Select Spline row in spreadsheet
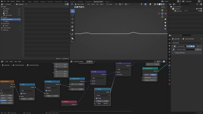This screenshot has height=114, width=203. coord(10,22)
